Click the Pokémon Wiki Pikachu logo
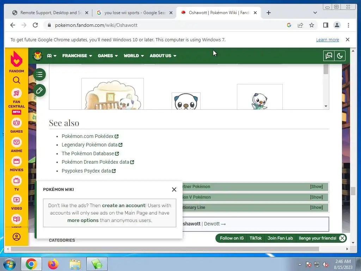The height and width of the screenshot is (271, 361). coord(38,55)
